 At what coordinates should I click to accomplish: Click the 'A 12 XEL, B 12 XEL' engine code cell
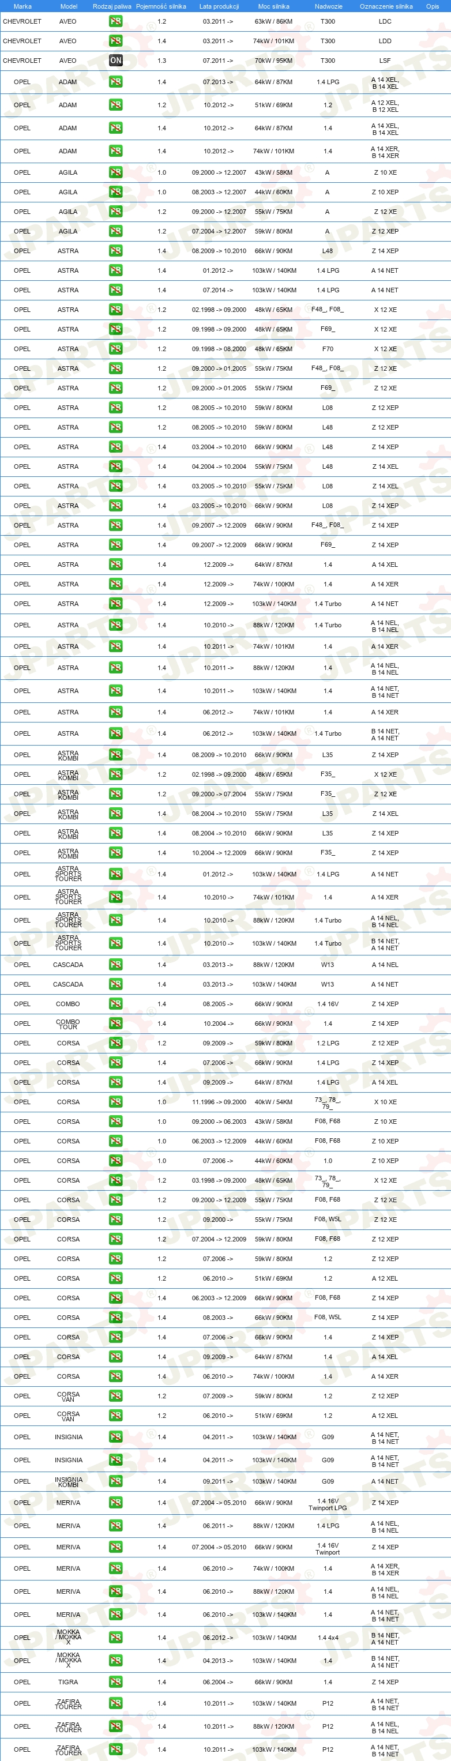(385, 106)
